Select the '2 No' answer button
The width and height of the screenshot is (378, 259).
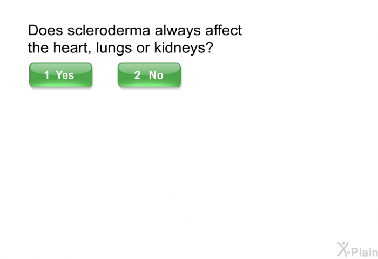click(x=149, y=75)
